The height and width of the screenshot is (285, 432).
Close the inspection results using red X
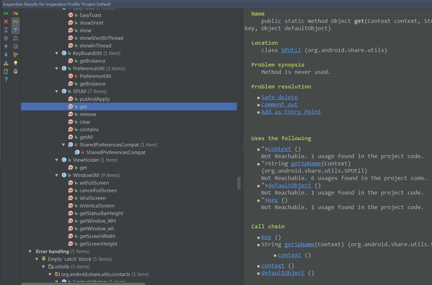pyautogui.click(x=6, y=22)
